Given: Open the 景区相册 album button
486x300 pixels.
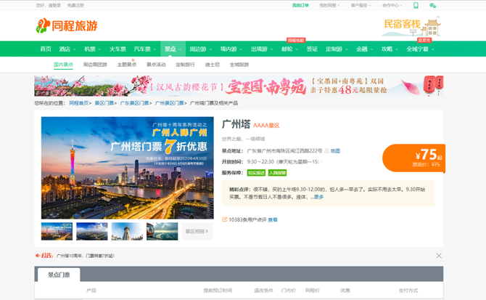Looking at the screenshot, I should tap(197, 232).
